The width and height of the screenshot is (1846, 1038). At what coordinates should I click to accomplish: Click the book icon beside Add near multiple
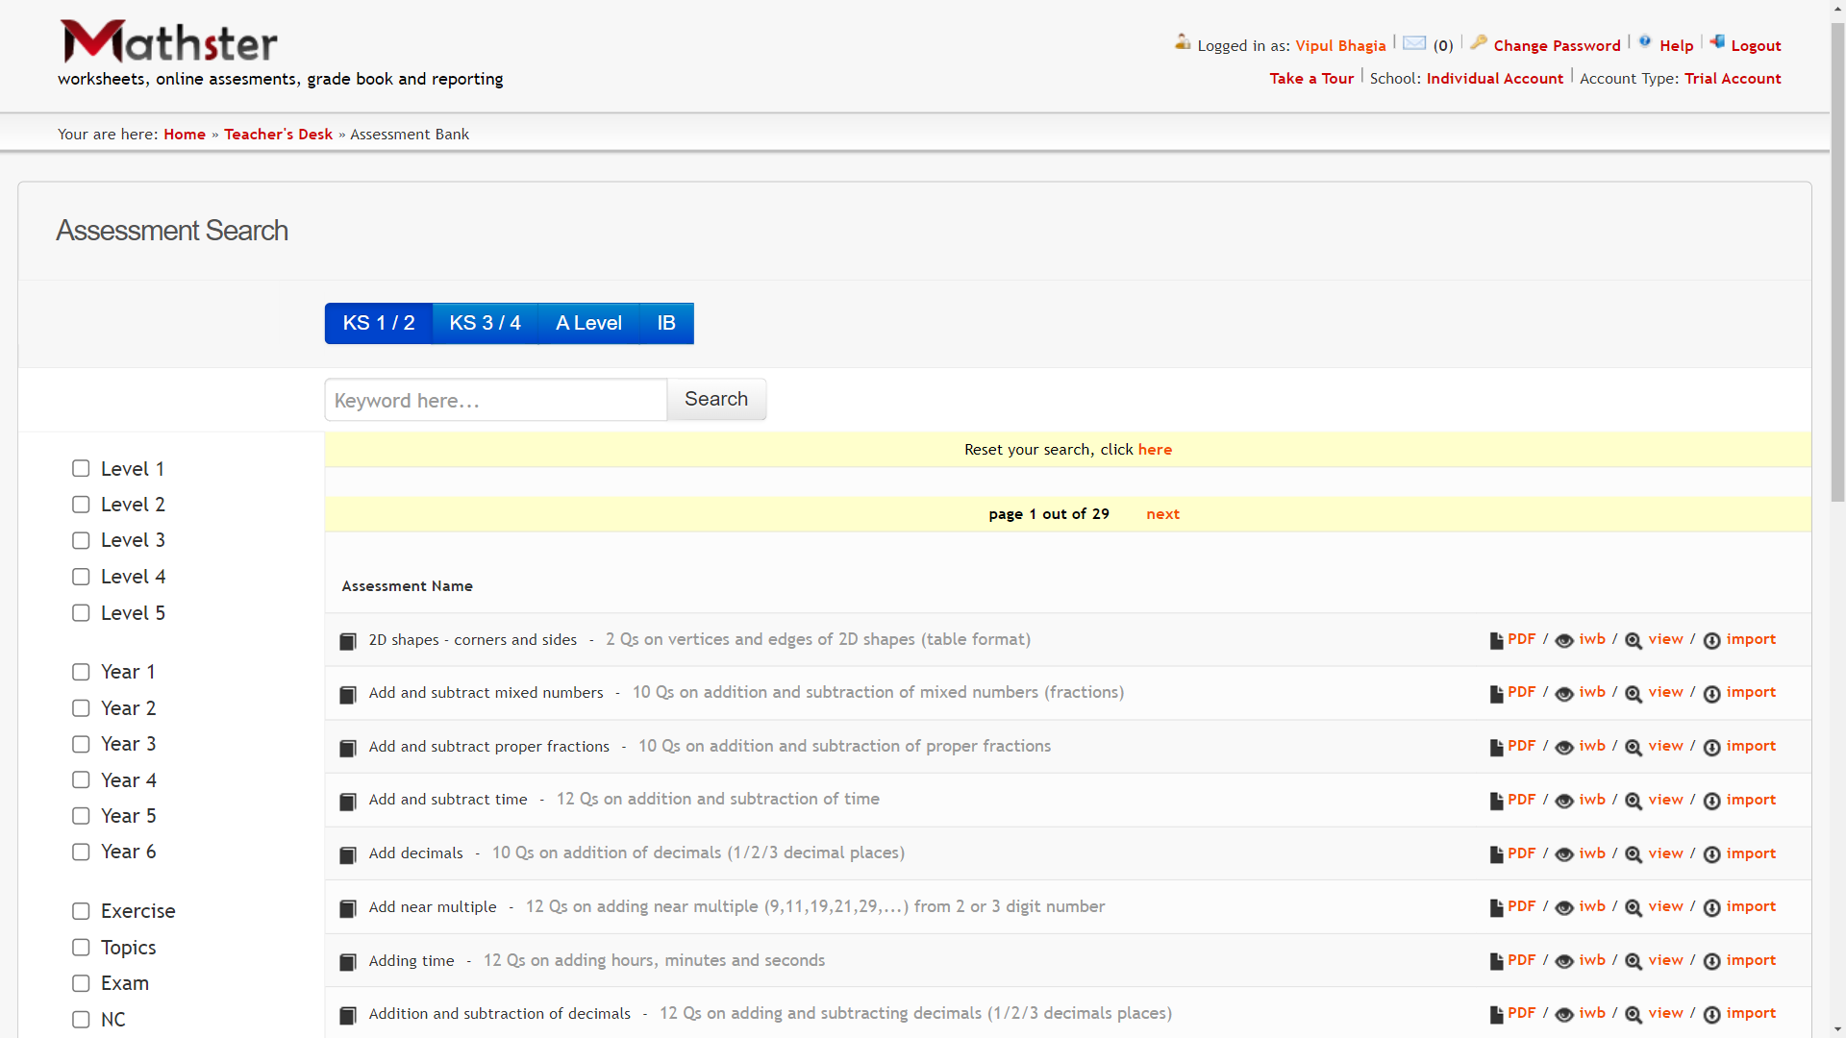(x=348, y=908)
